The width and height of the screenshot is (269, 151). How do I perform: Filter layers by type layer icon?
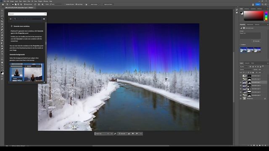[256, 67]
